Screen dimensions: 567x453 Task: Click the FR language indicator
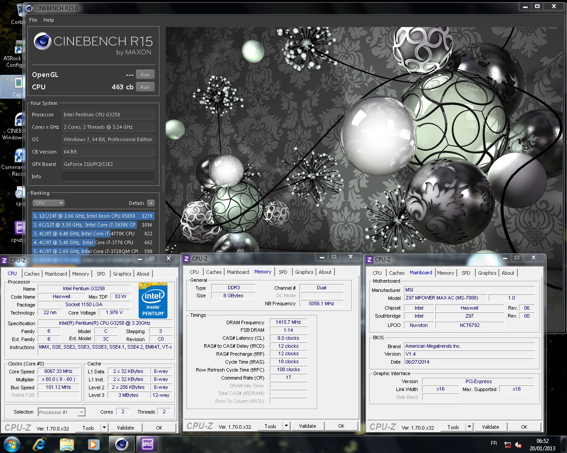tap(493, 443)
